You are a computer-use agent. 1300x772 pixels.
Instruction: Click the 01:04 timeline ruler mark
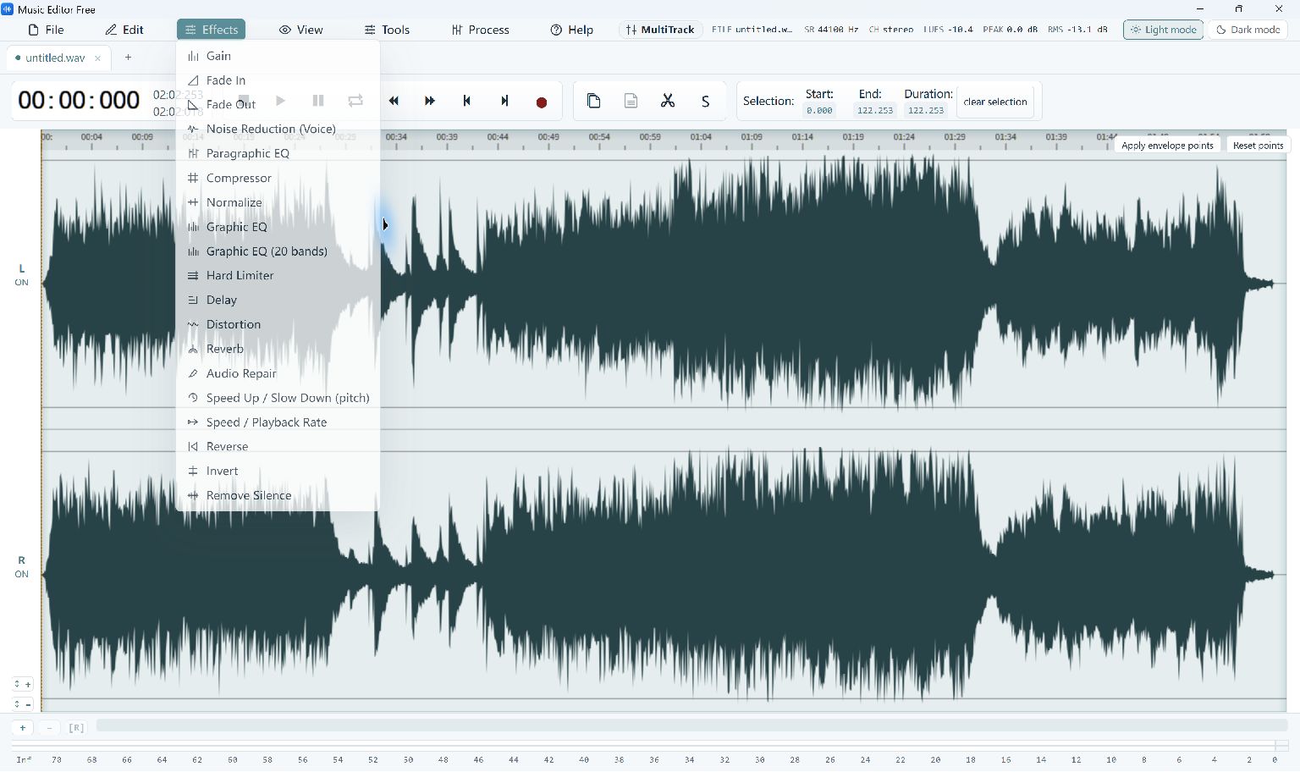click(700, 136)
